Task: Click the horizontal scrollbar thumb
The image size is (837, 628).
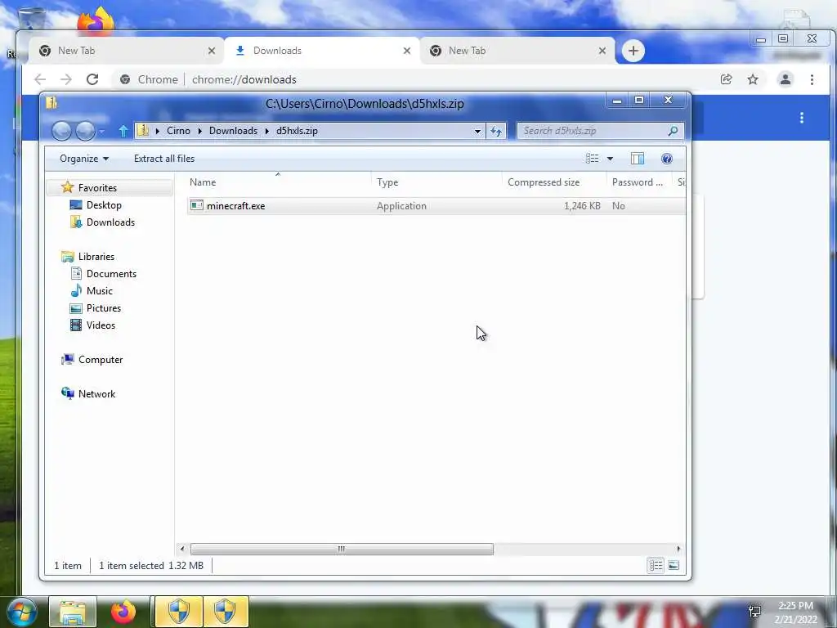Action: (342, 549)
